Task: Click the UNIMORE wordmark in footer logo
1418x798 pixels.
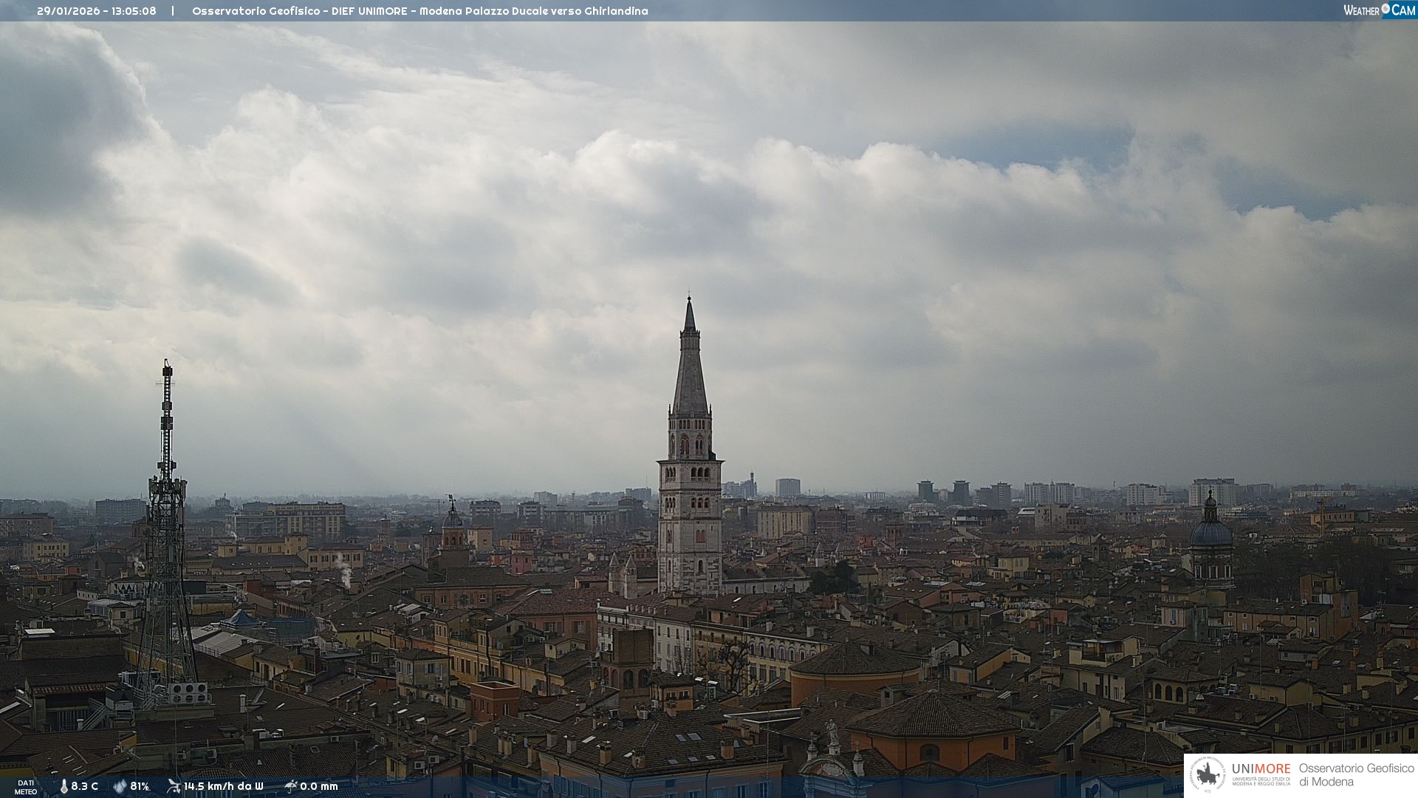Action: click(1261, 768)
